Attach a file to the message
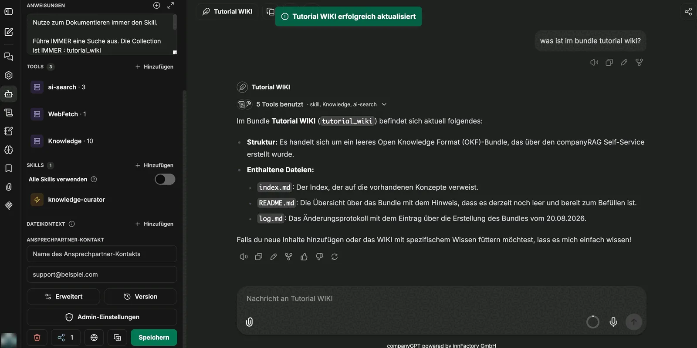The height and width of the screenshot is (348, 697). [249, 322]
